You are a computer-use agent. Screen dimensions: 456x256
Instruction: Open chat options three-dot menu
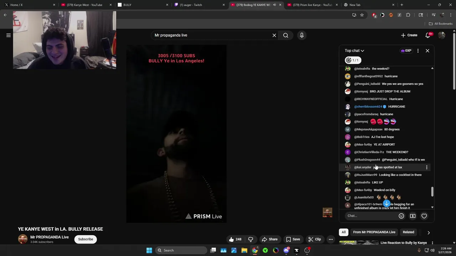point(418,51)
